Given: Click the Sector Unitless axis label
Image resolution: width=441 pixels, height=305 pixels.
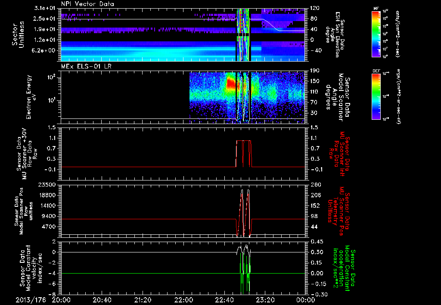Looking at the screenshot, I should 18,34.
